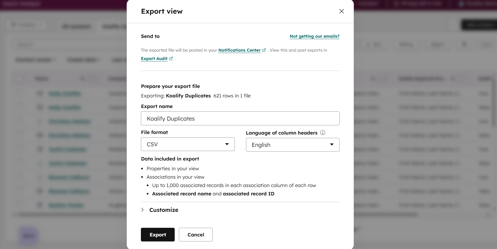497x249 pixels.
Task: Open the "Not getting our emails?" link
Action: [314, 36]
